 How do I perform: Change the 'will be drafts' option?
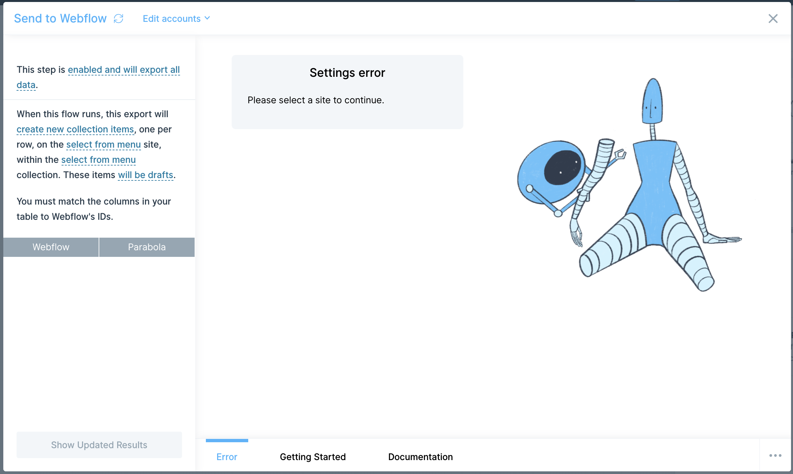coord(146,175)
